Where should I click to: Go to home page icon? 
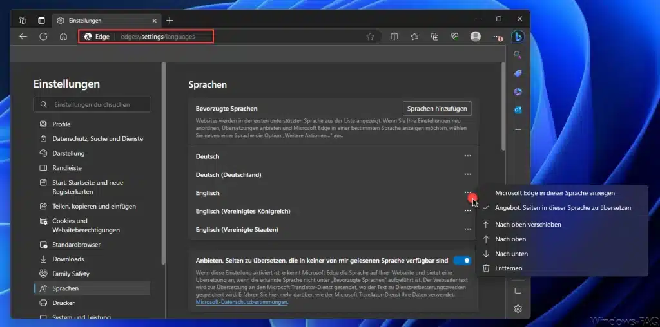click(63, 37)
